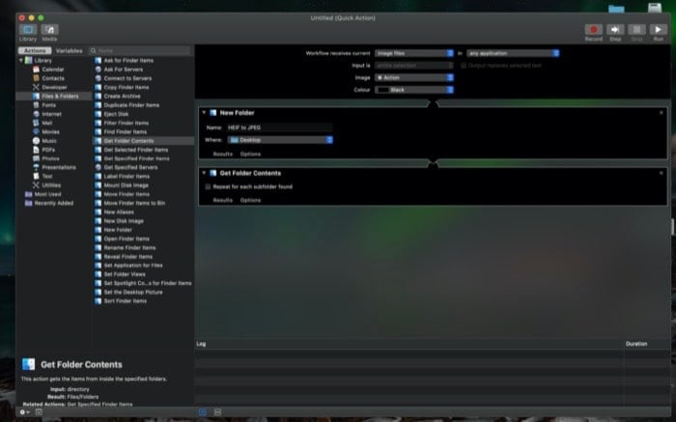Open the folder icon on the desktop
The height and width of the screenshot is (422, 676).
point(616,8)
